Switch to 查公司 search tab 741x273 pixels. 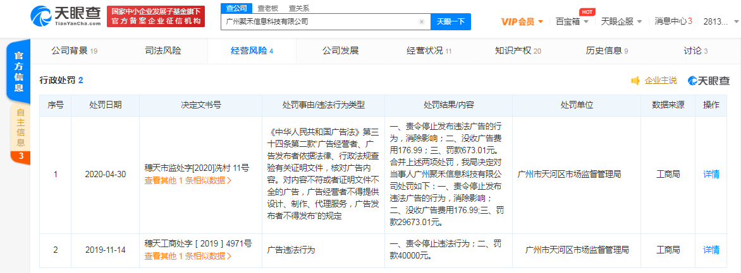click(x=236, y=8)
